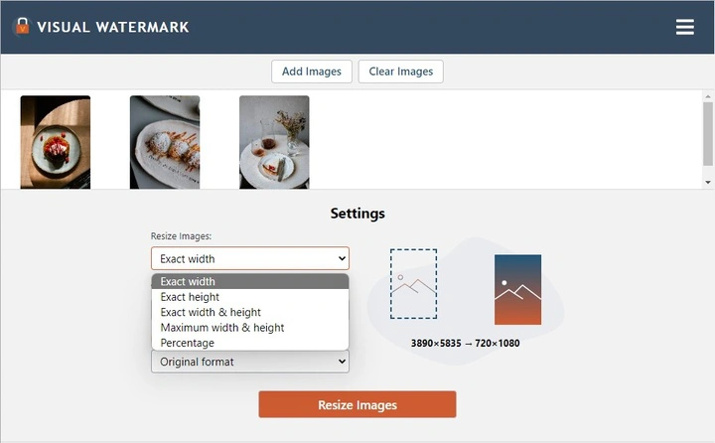Click the Visual Watermark padlock logo
Viewport: 715px width, 443px height.
pyautogui.click(x=22, y=27)
